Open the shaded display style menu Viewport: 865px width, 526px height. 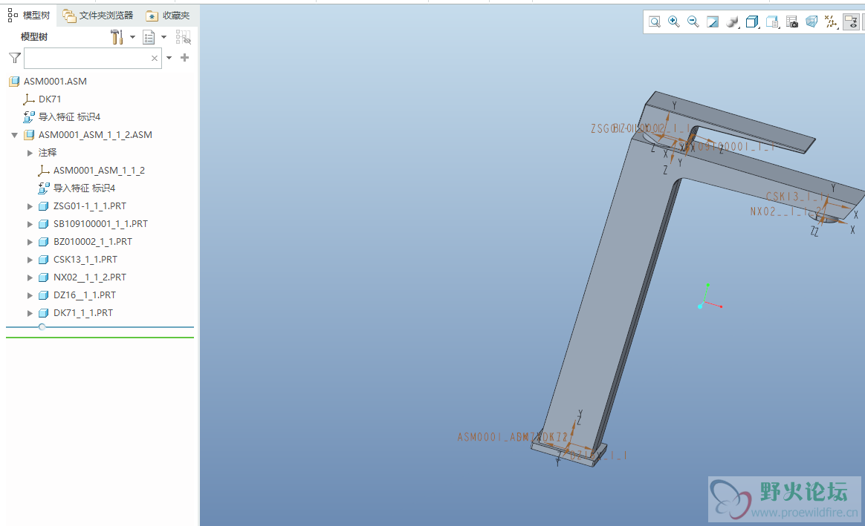(733, 22)
